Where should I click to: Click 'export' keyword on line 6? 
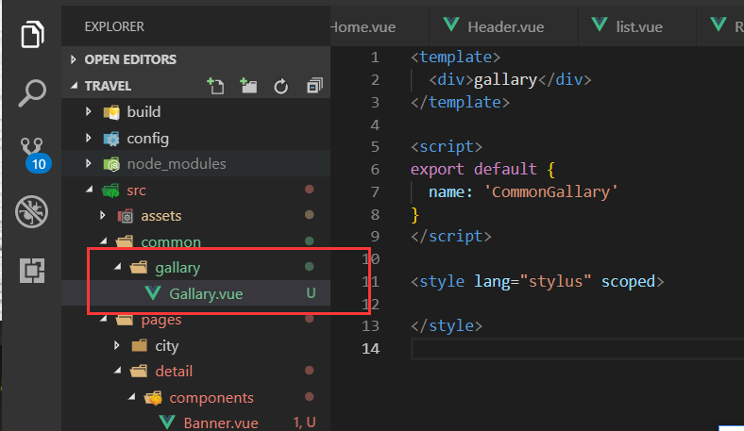pos(437,169)
